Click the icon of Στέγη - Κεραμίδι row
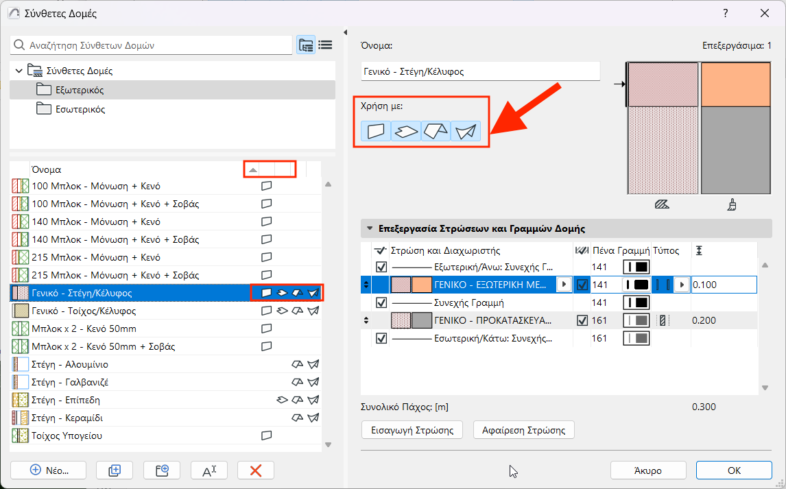 coord(21,418)
